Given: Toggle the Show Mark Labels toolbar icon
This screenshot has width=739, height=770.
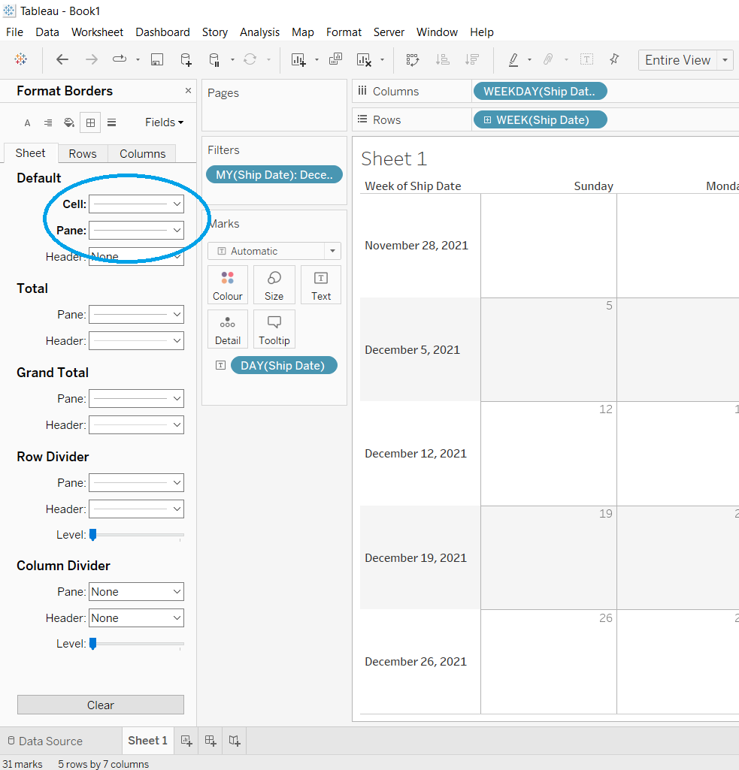Looking at the screenshot, I should point(586,59).
